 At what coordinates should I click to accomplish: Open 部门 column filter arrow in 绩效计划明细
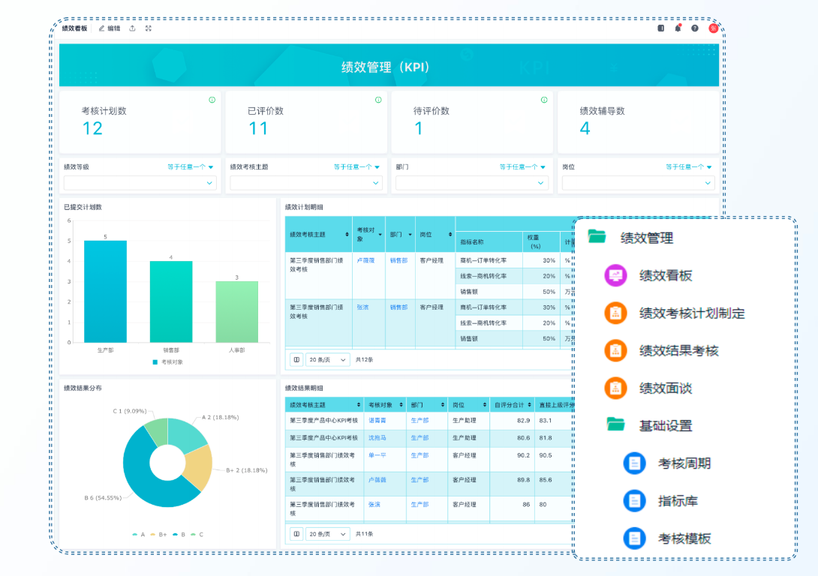[x=410, y=235]
